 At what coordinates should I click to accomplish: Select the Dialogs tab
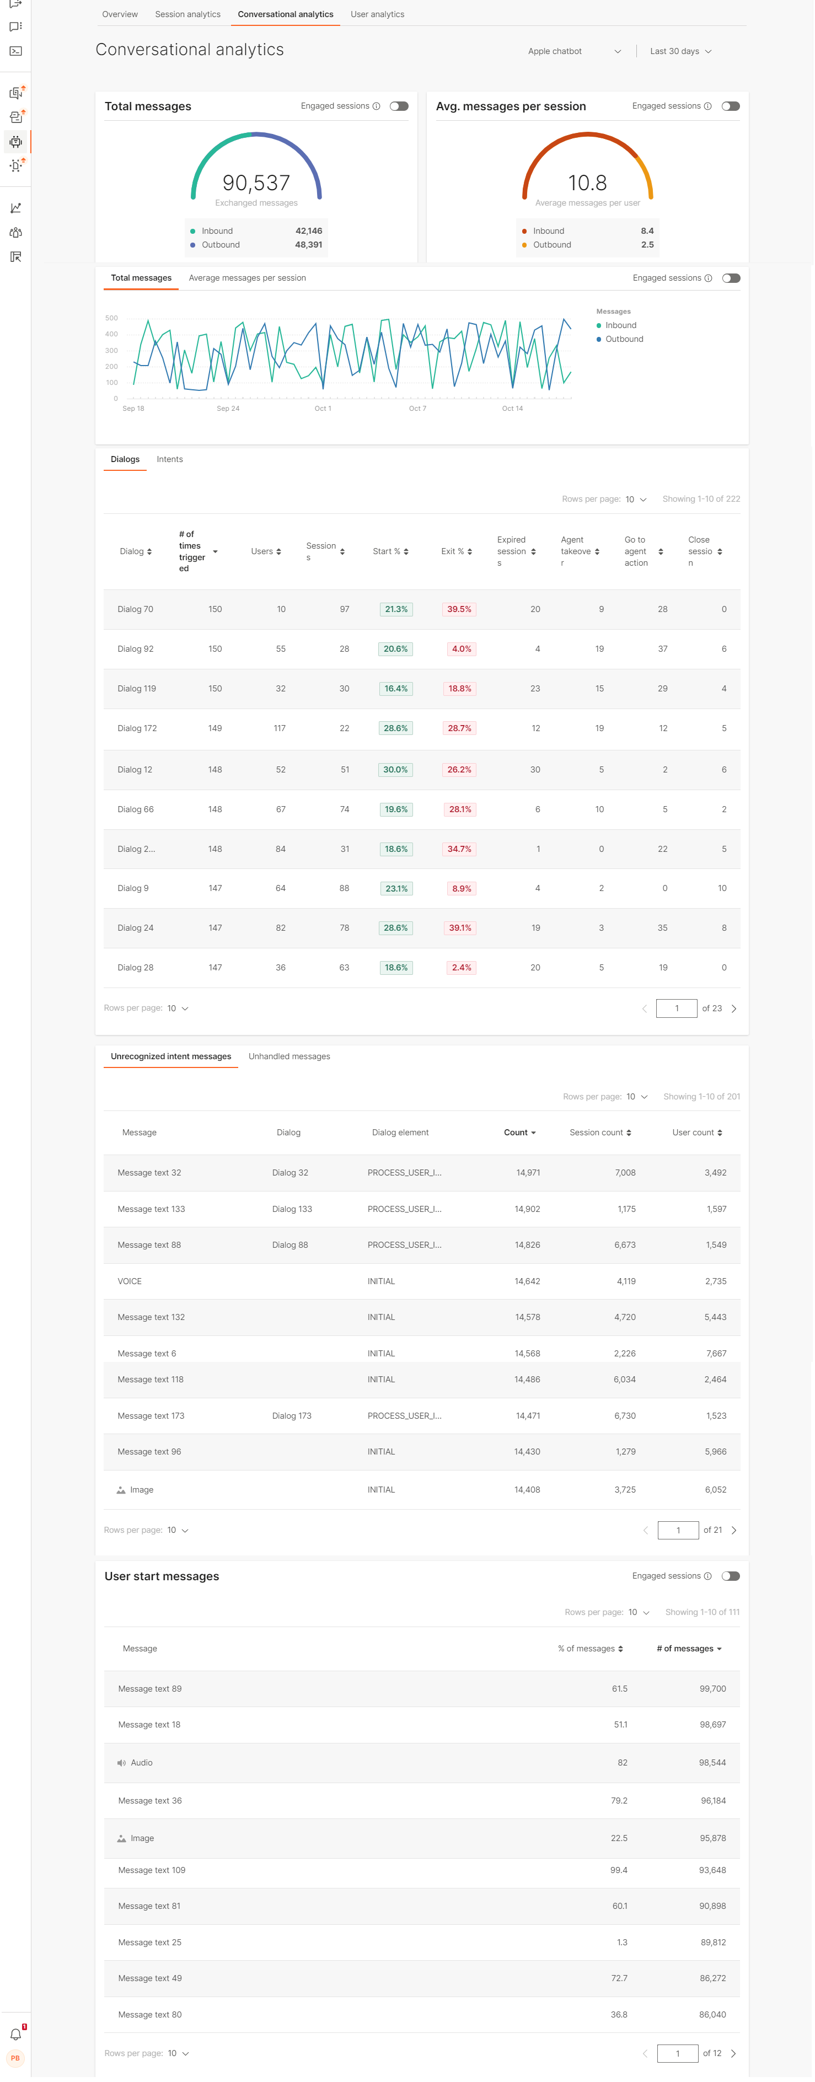click(125, 460)
